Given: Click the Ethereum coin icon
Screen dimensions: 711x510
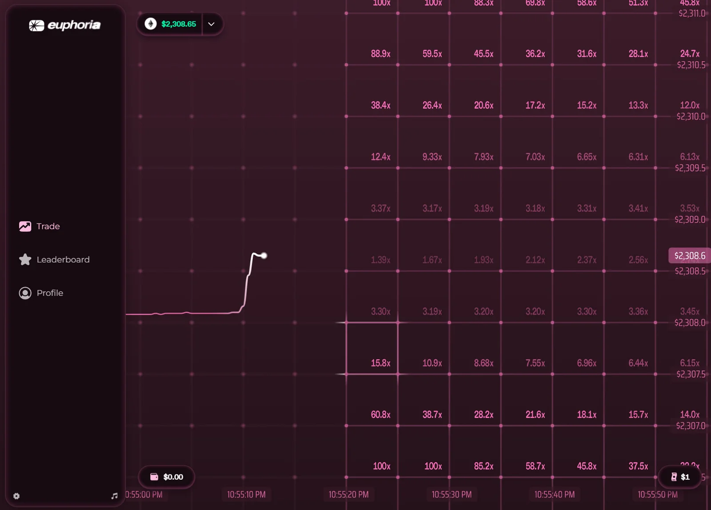Looking at the screenshot, I should 151,24.
